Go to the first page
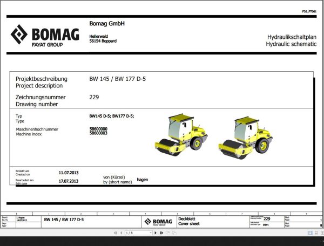This screenshot has width=324, height=246. pos(116,233)
